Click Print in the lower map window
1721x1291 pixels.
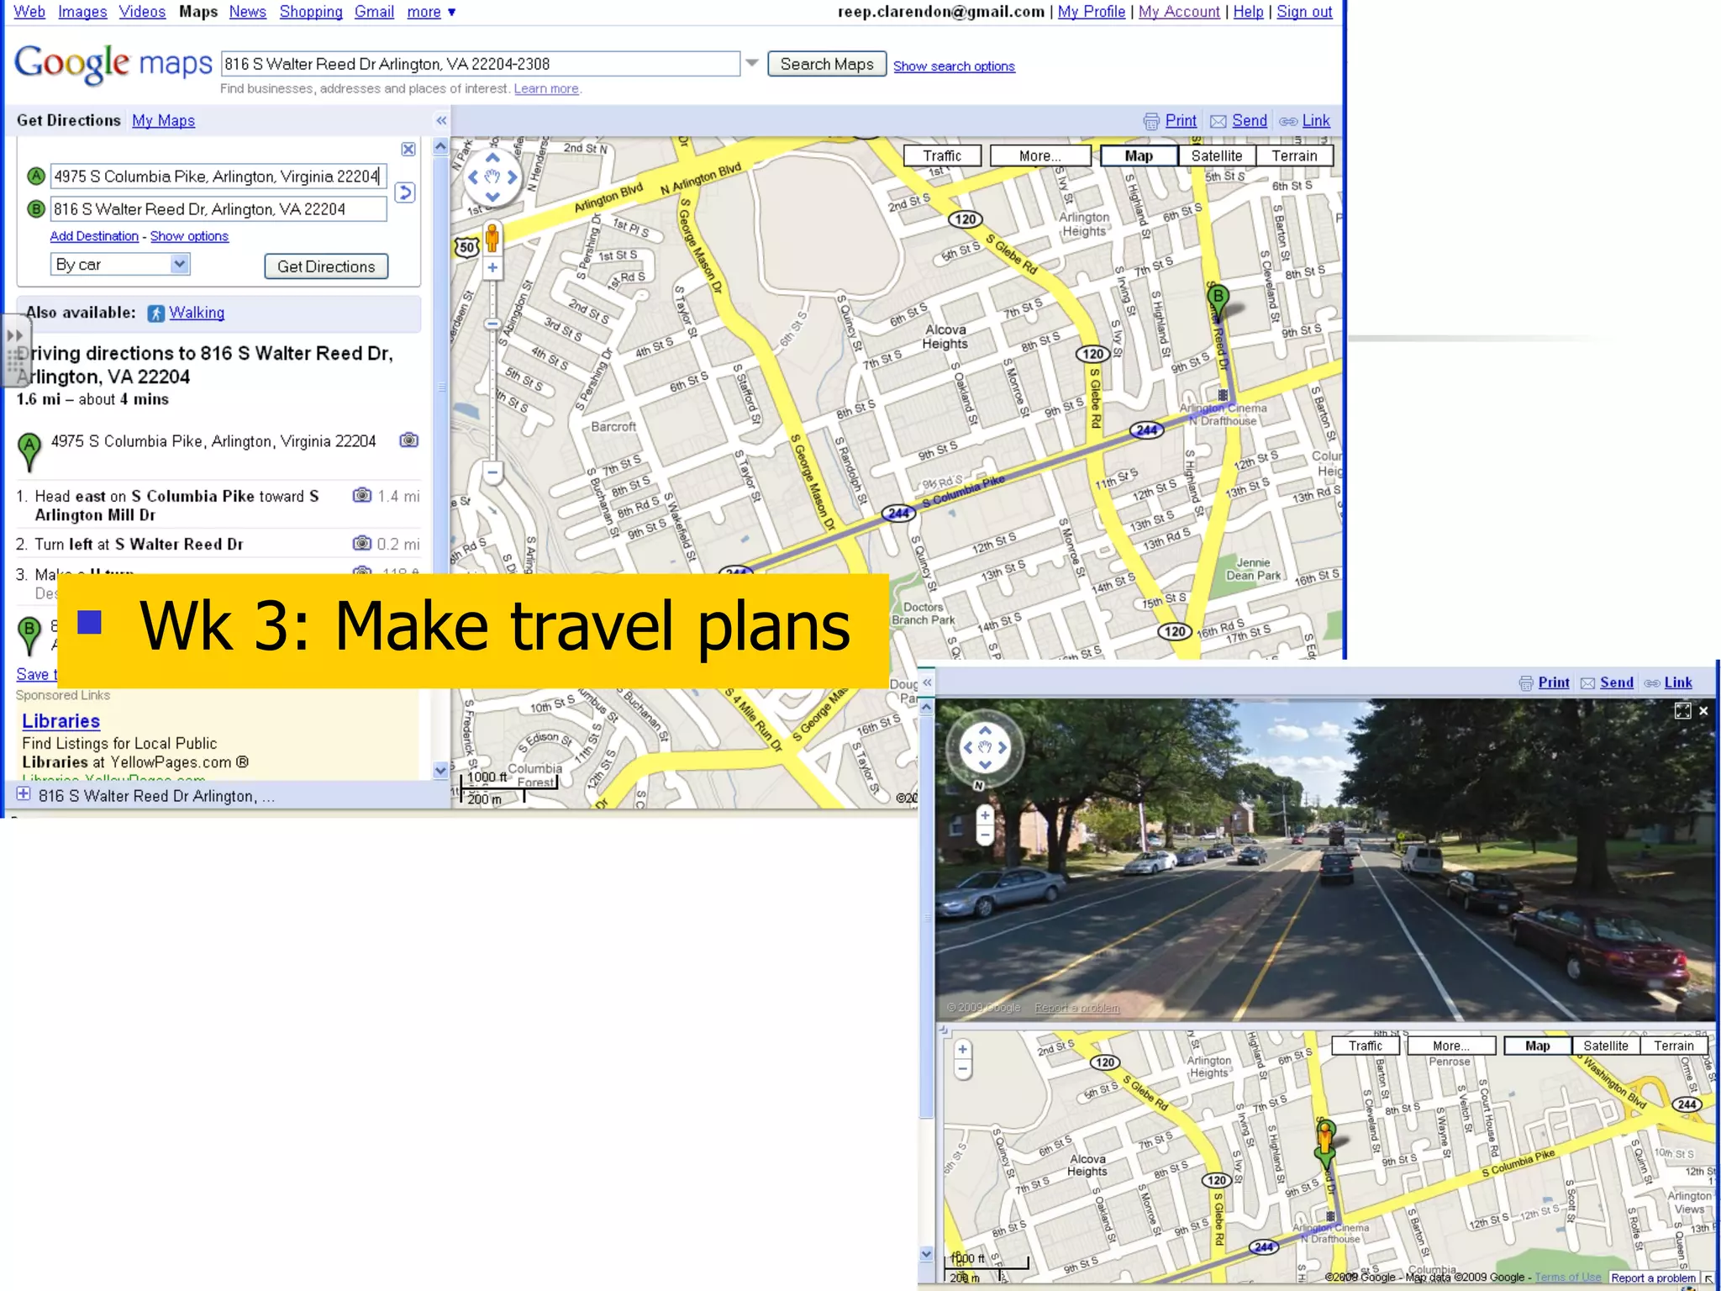point(1545,682)
